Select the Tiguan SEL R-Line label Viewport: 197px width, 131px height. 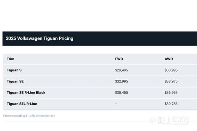coord(22,104)
